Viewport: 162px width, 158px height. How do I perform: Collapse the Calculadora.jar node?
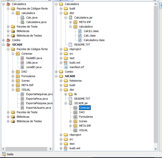(66, 18)
